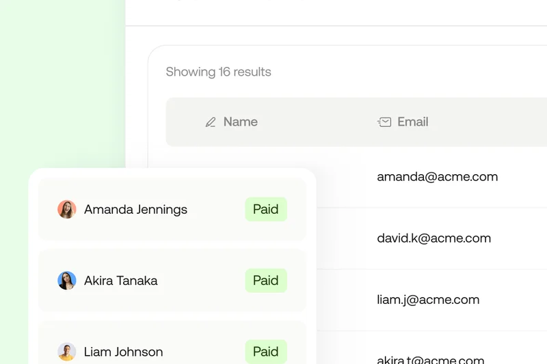This screenshot has width=547, height=364.
Task: Click the envelope icon beside Email header
Action: [x=384, y=122]
